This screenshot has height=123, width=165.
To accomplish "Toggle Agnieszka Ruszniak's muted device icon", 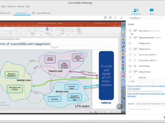I will click(x=135, y=38).
